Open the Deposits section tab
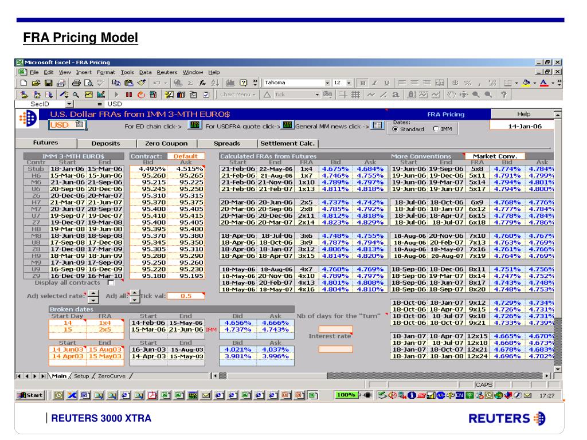The image size is (587, 440). pos(106,143)
